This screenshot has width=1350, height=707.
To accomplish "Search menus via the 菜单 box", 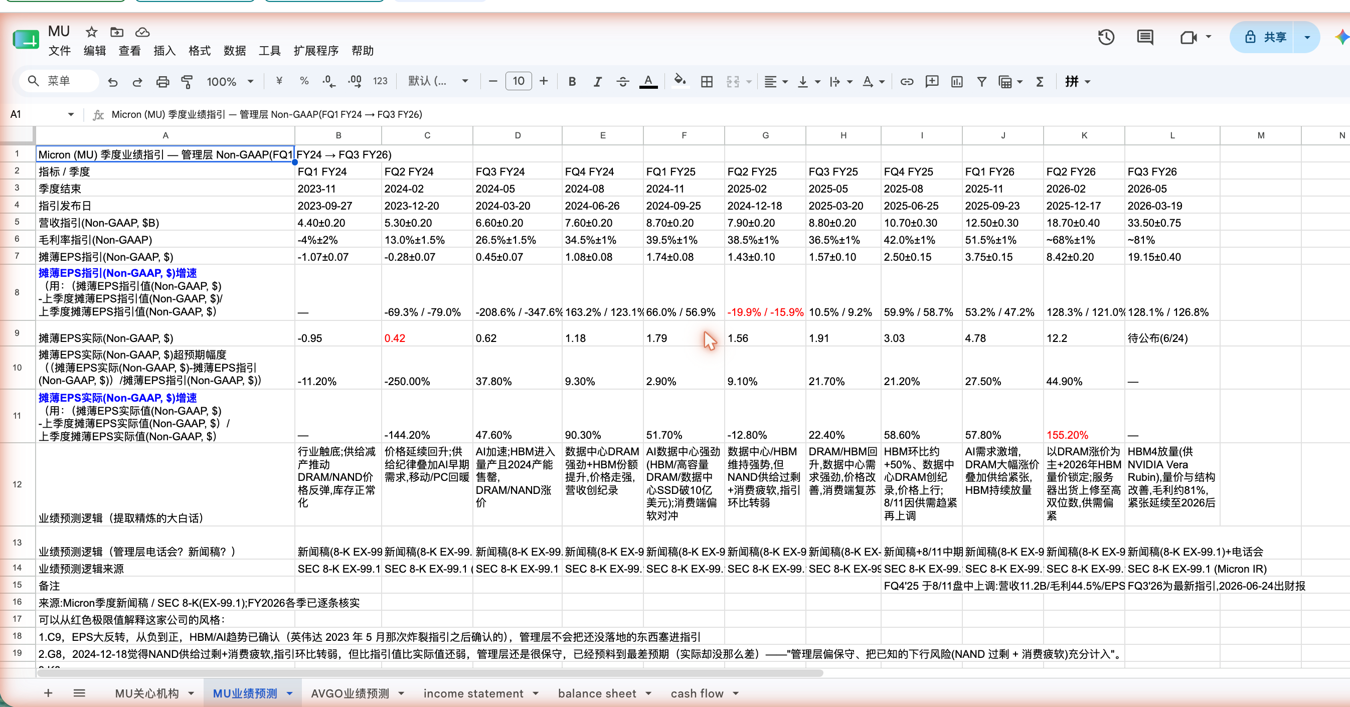I will (59, 81).
